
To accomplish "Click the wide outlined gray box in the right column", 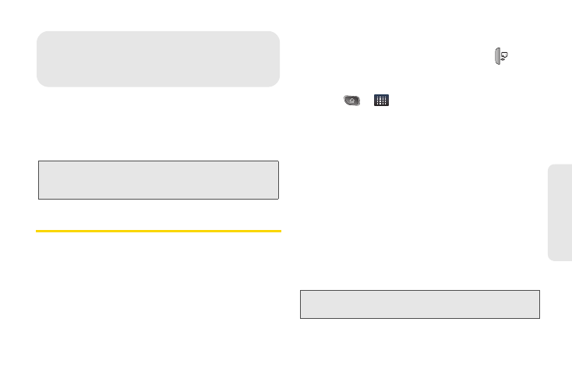I will pyautogui.click(x=420, y=304).
